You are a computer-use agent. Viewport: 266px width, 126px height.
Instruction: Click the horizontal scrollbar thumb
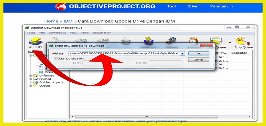tap(147, 117)
